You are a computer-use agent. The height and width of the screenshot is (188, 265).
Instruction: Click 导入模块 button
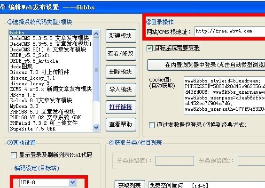click(121, 90)
